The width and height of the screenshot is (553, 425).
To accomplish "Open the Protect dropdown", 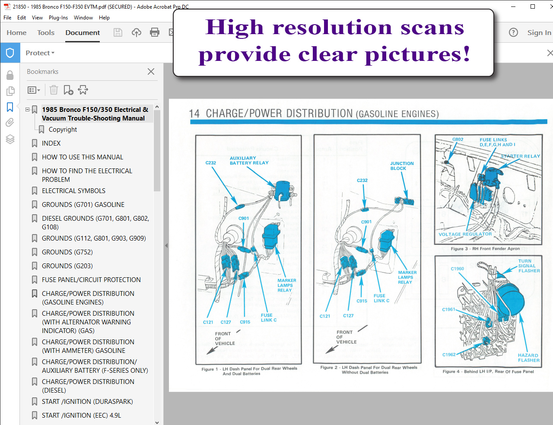I will (x=40, y=53).
